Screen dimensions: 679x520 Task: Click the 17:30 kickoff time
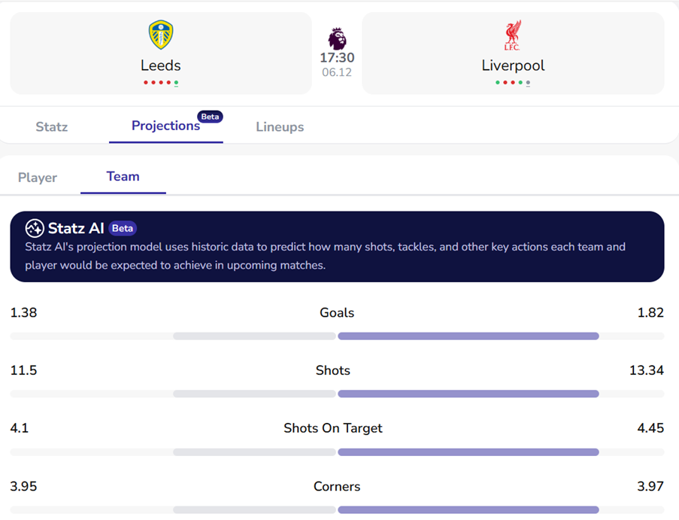[337, 58]
